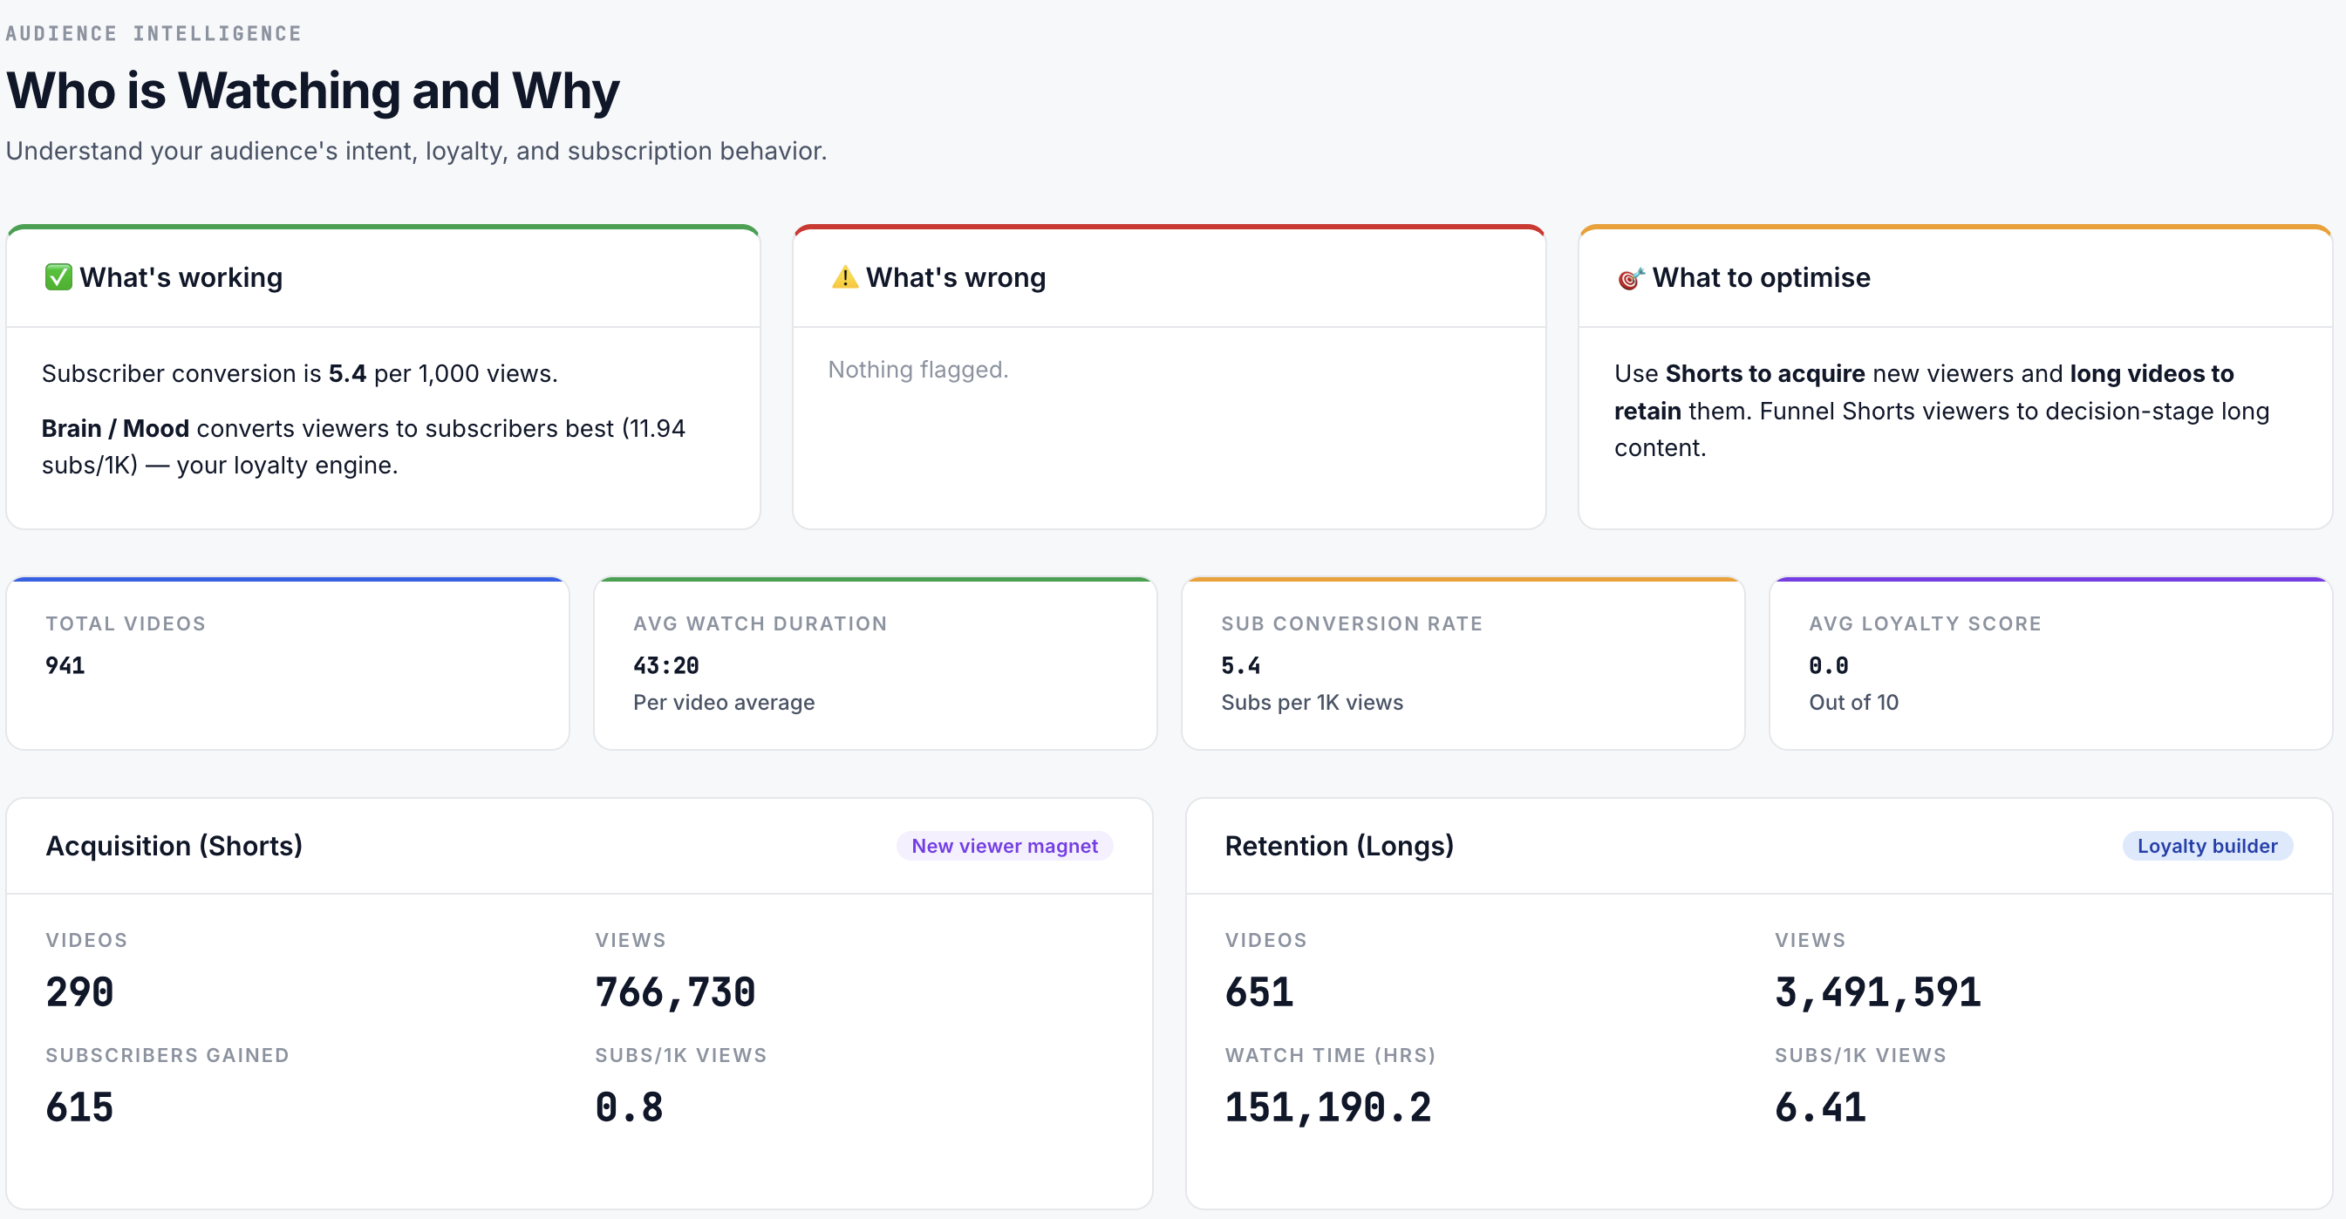Click the New viewer magnet badge
Image resolution: width=2346 pixels, height=1219 pixels.
pos(1005,846)
